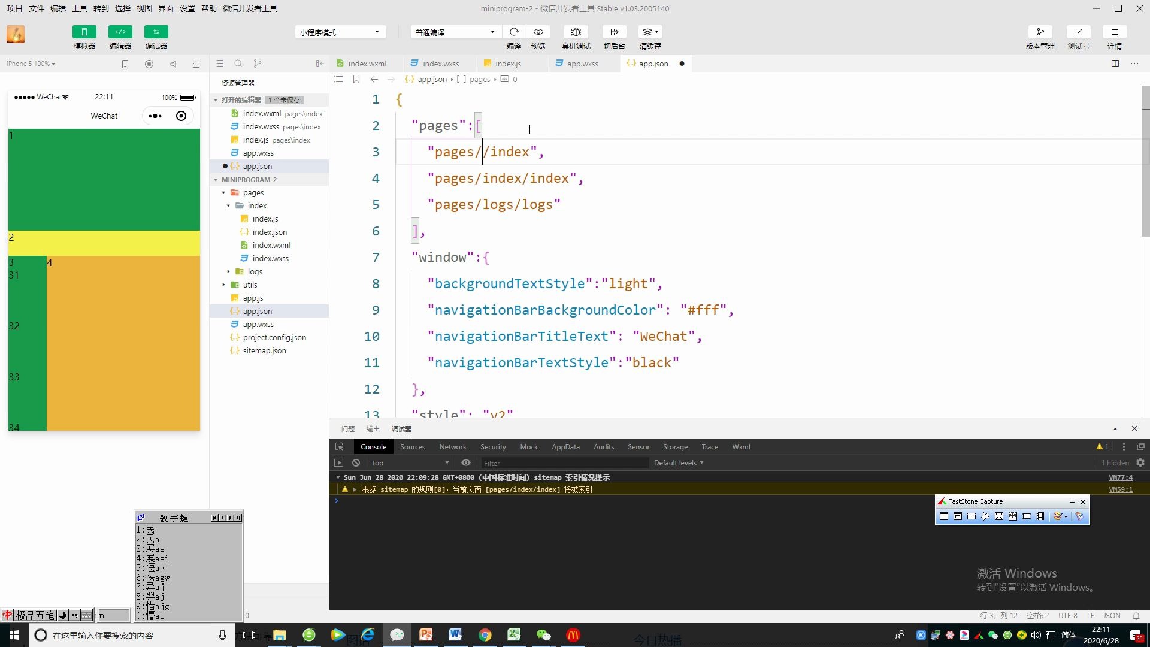
Task: Open project details panel
Action: pos(1114,32)
